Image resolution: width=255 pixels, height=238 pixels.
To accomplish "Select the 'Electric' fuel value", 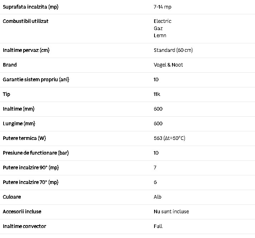I will click(162, 21).
